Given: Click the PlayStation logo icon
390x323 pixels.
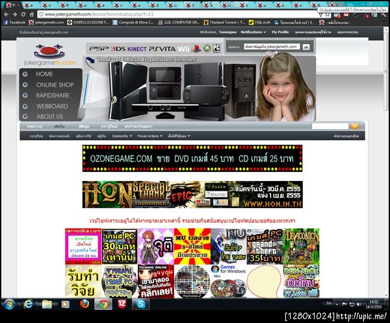Looking at the screenshot, I should [196, 49].
